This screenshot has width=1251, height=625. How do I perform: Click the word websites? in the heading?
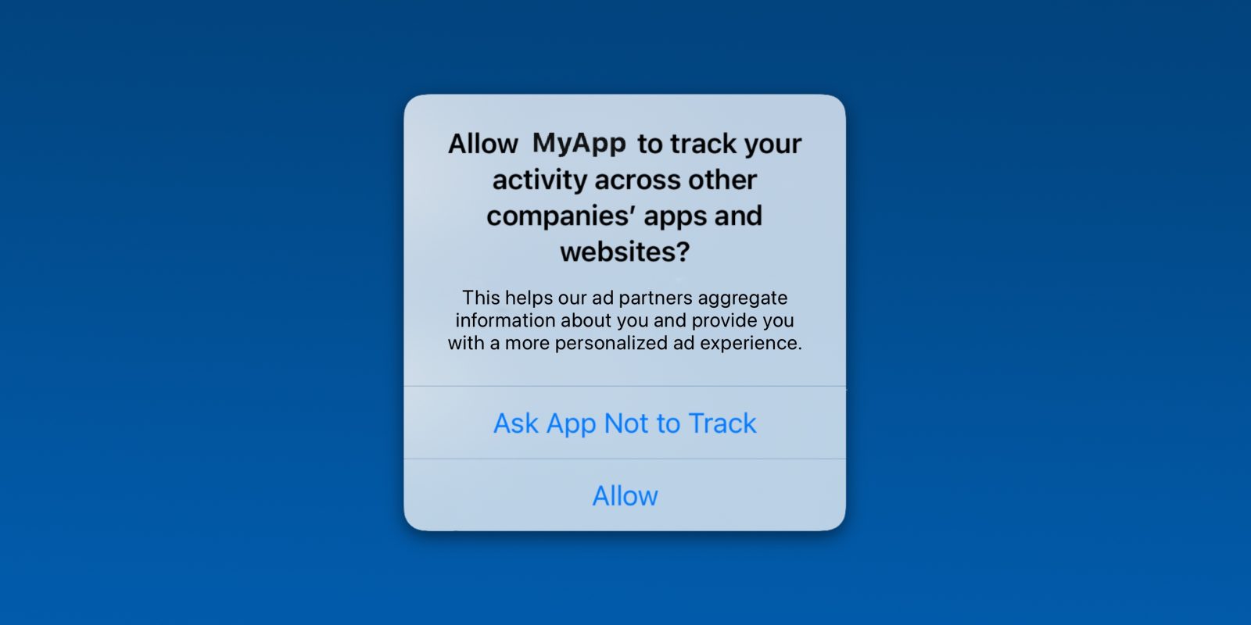click(x=625, y=252)
